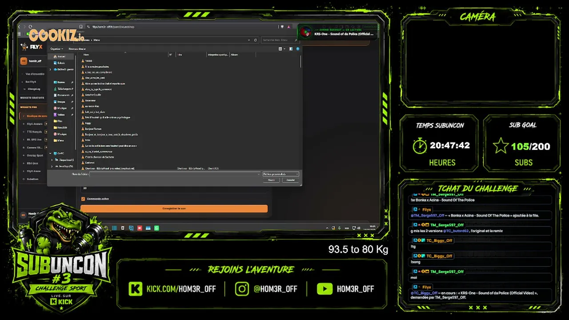Image resolution: width=569 pixels, height=320 pixels.
Task: Open the blue help icon in file dialog
Action: [298, 49]
